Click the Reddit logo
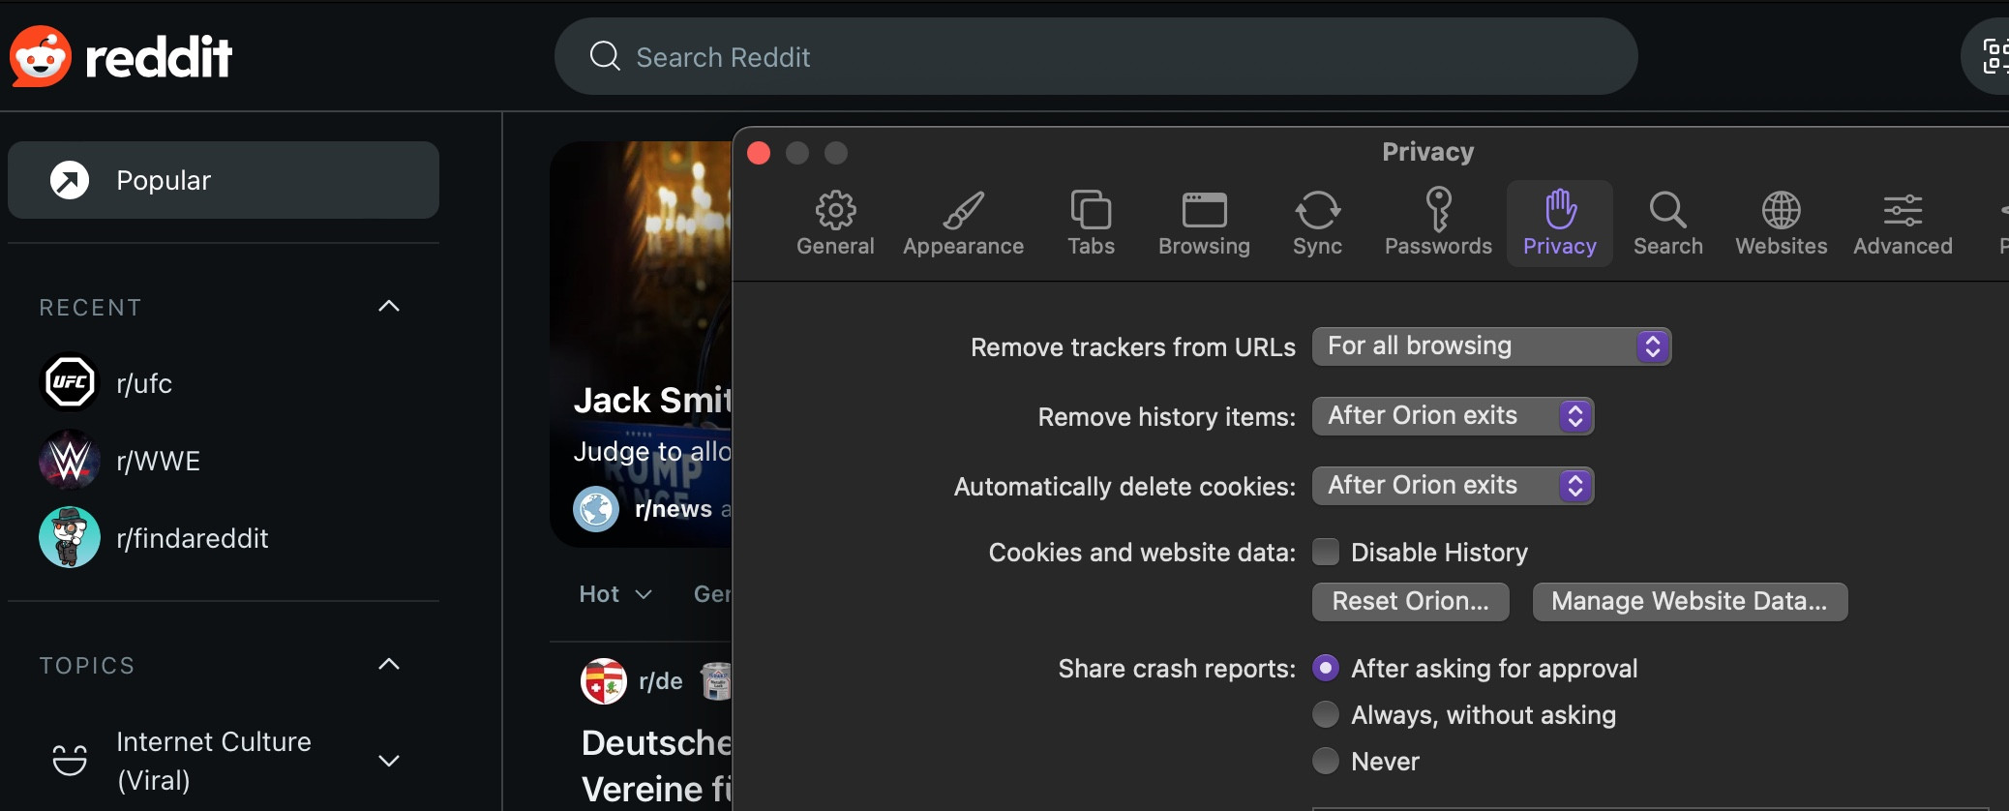The height and width of the screenshot is (811, 2009). [121, 56]
